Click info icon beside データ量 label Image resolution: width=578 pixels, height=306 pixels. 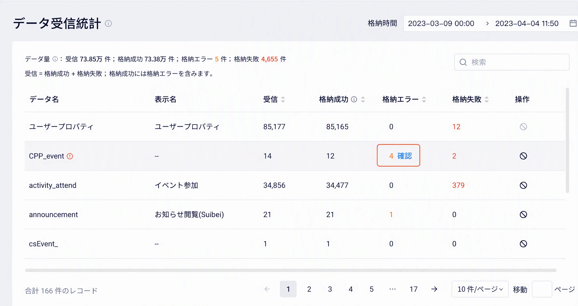(55, 59)
